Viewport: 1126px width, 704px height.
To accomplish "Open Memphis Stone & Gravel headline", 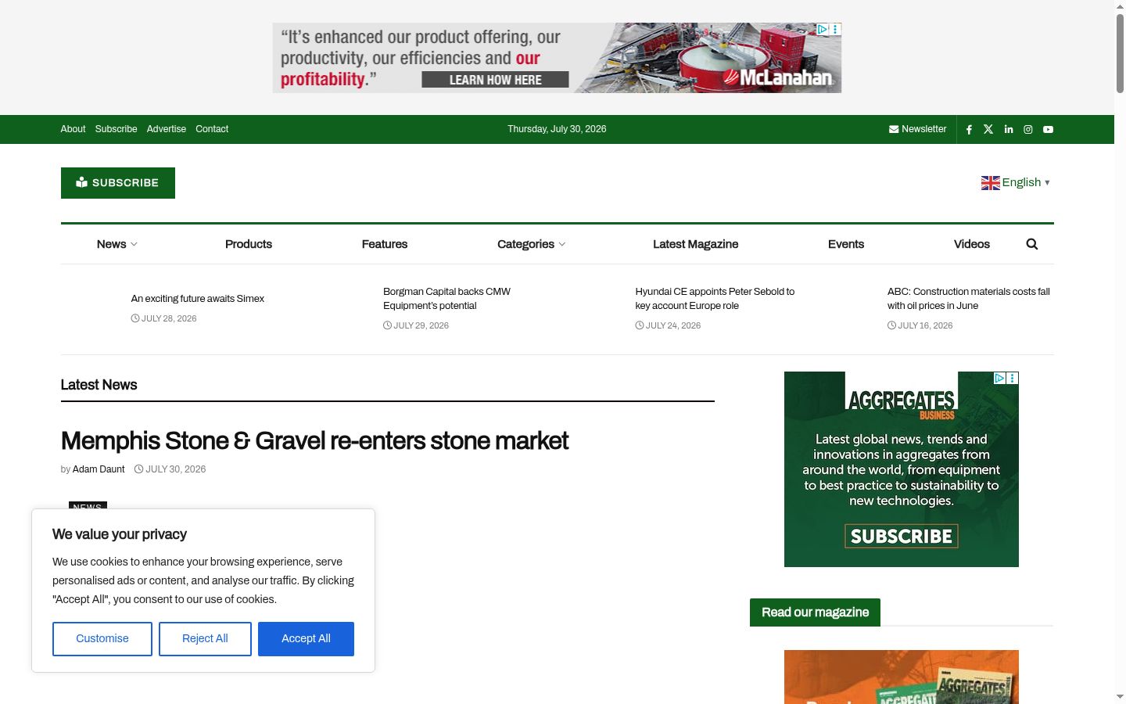I will tap(314, 441).
